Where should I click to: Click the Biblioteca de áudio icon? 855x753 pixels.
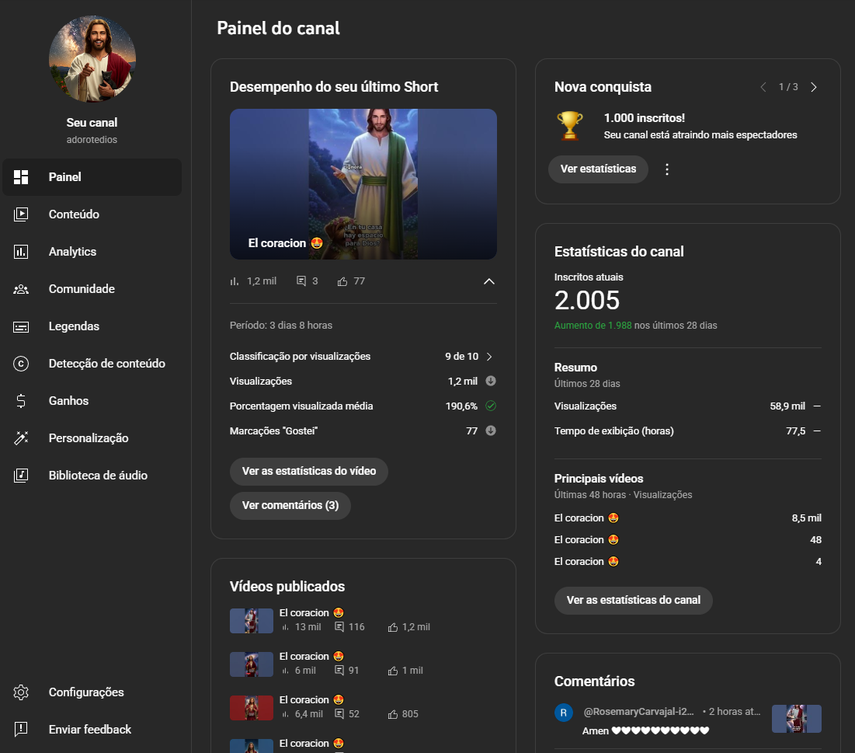coord(21,476)
